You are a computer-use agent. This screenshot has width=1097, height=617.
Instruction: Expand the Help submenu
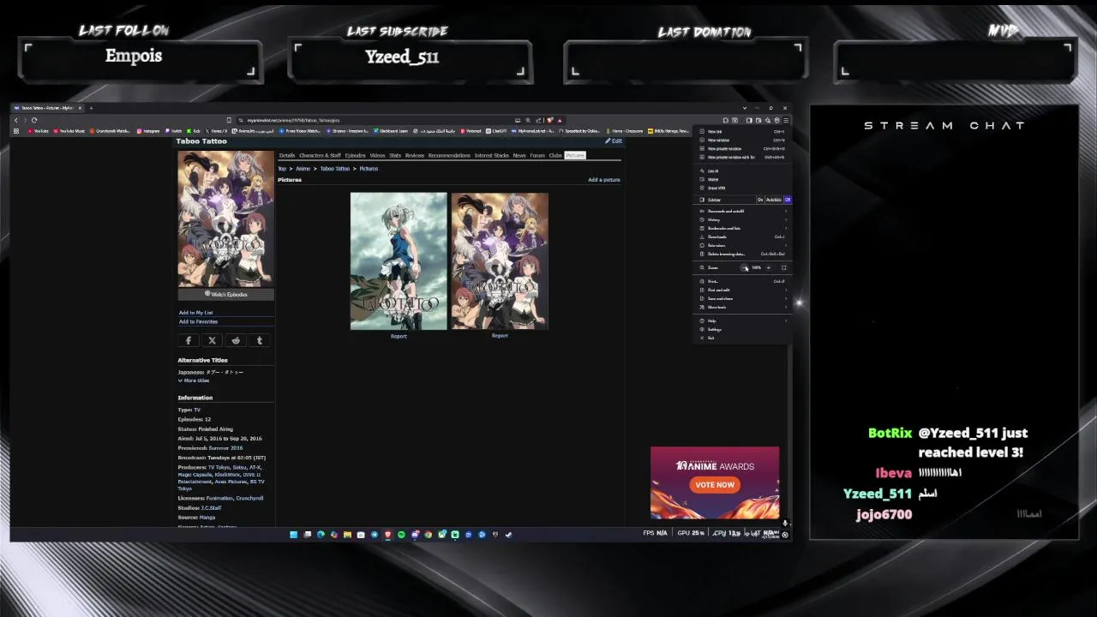tap(743, 320)
